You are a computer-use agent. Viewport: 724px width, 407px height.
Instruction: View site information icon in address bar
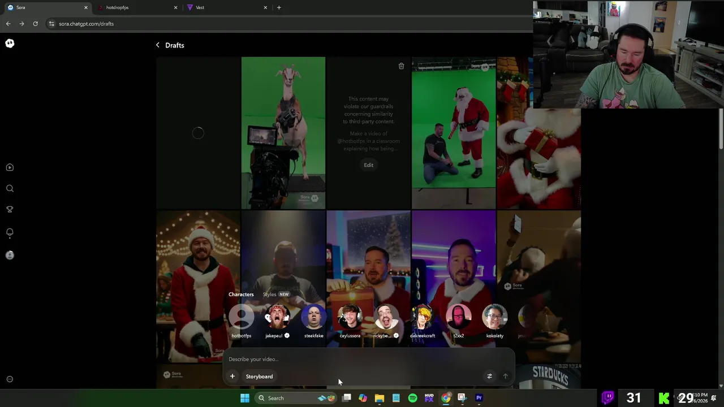[51, 24]
